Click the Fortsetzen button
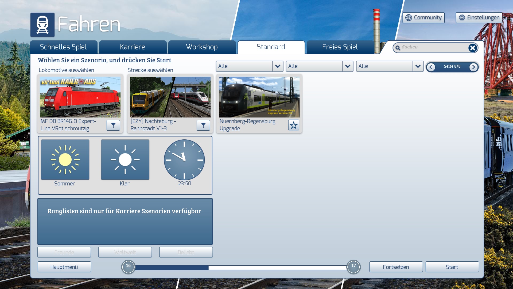This screenshot has width=513, height=289. click(396, 267)
